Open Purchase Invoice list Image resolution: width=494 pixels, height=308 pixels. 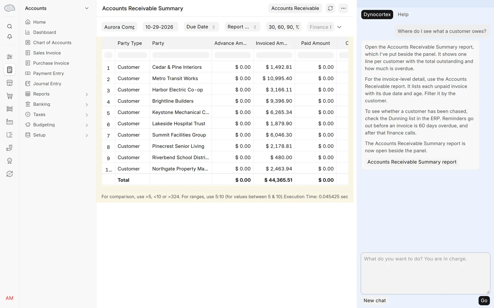click(x=51, y=63)
